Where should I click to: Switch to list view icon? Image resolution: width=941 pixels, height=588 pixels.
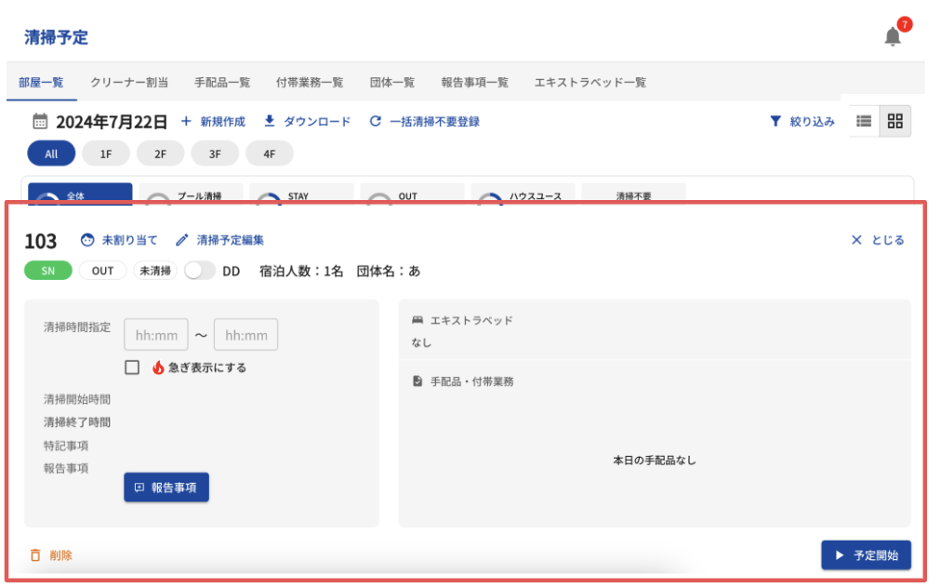coord(864,121)
